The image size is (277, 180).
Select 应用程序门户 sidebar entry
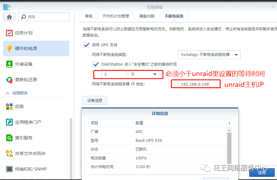pos(36,122)
